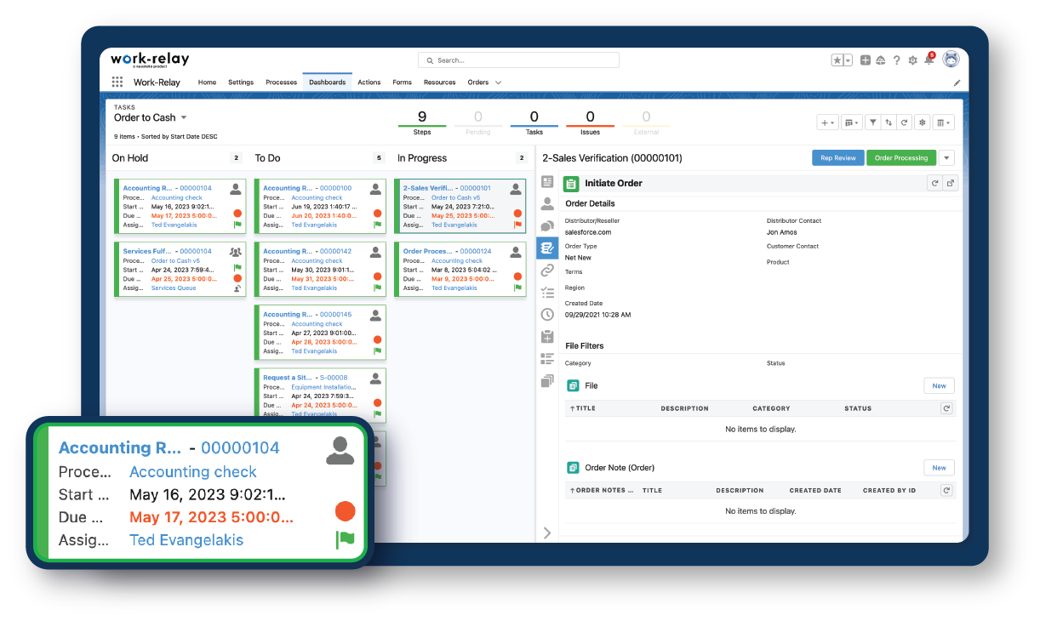Screen dimensions: 1040x621
Task: Open the Order to Cash view dropdown
Action: (184, 117)
